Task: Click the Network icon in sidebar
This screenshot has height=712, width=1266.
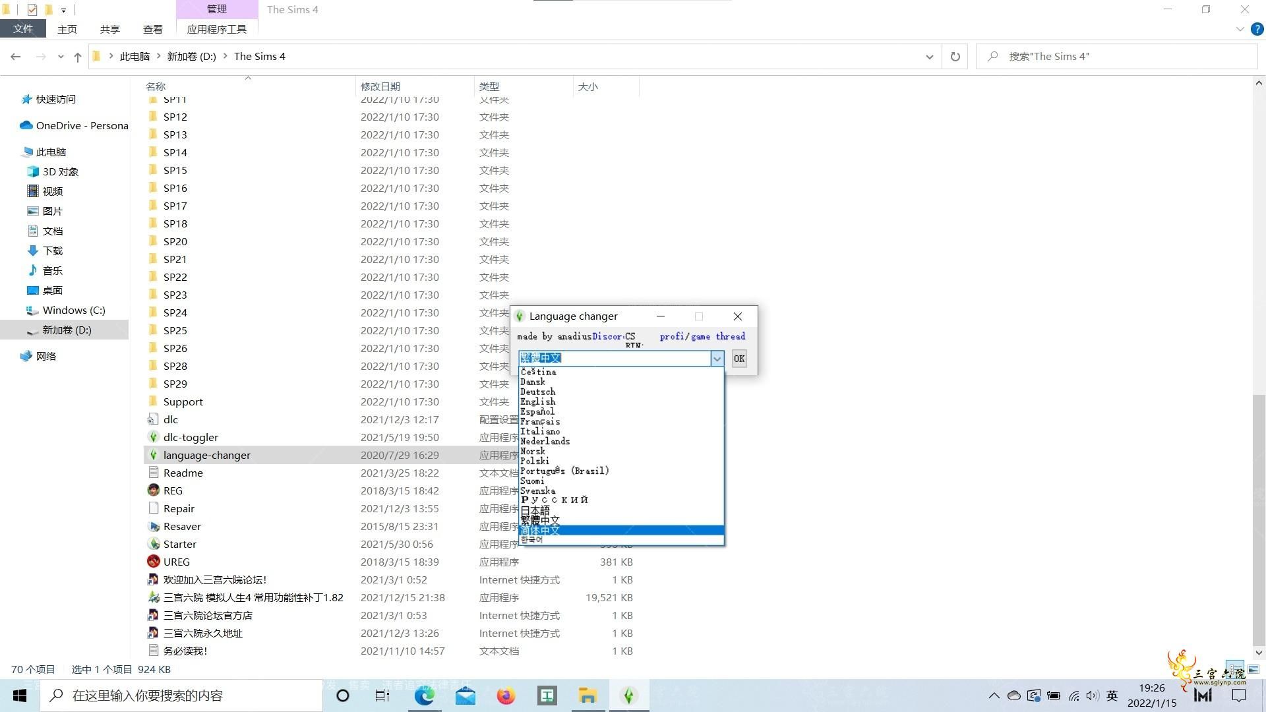Action: (26, 356)
